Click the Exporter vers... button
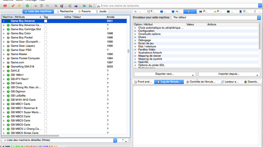The image size is (263, 147). pyautogui.click(x=165, y=74)
